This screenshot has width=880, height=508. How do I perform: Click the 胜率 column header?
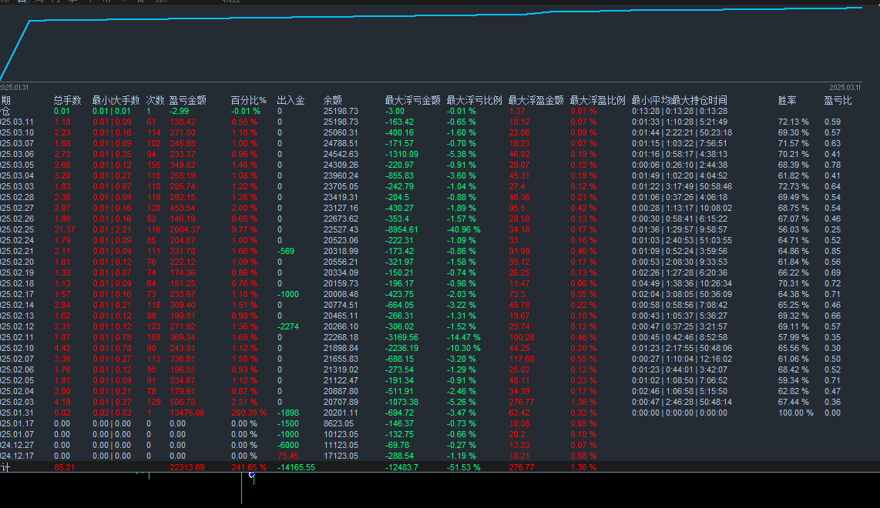(787, 100)
